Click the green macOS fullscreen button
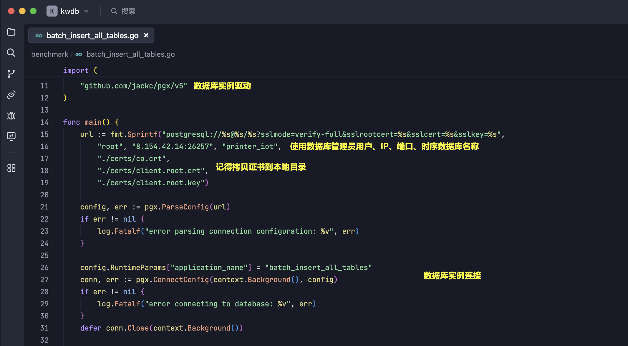Screen dimensions: 628x346 point(33,11)
